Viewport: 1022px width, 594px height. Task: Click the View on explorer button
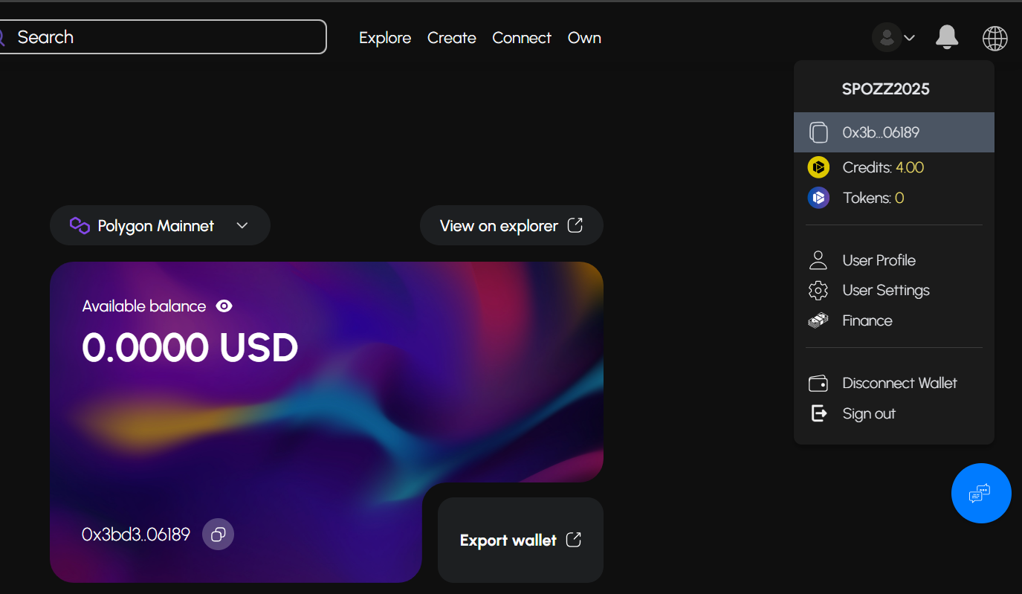[x=511, y=225]
